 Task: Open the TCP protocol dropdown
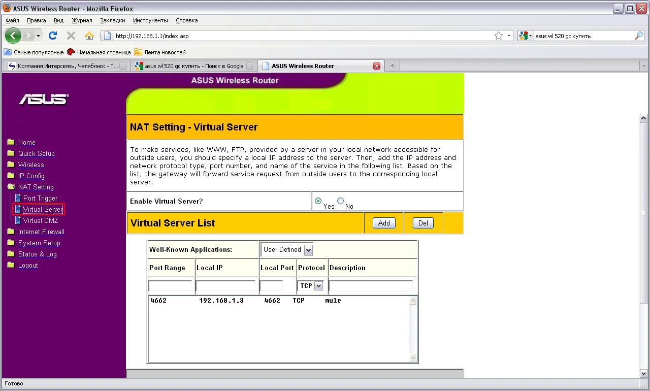(x=311, y=286)
